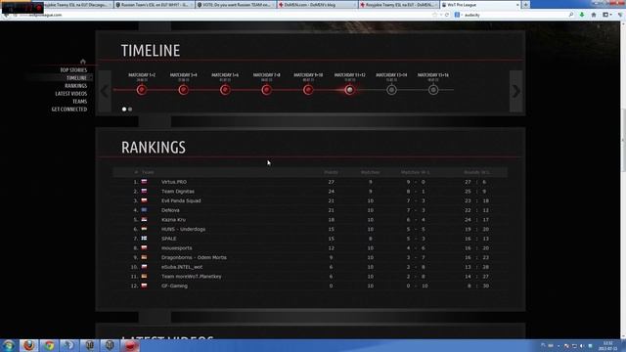
Task: Open Firefox from the taskbar
Action: point(28,345)
